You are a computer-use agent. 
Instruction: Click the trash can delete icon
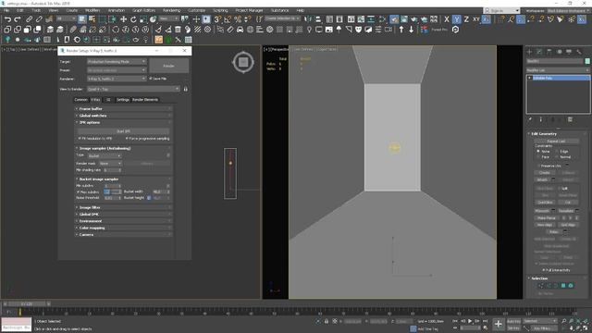coord(178,30)
